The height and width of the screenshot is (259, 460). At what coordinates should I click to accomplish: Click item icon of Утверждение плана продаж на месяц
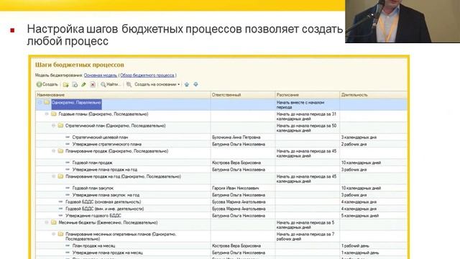pyautogui.click(x=68, y=253)
